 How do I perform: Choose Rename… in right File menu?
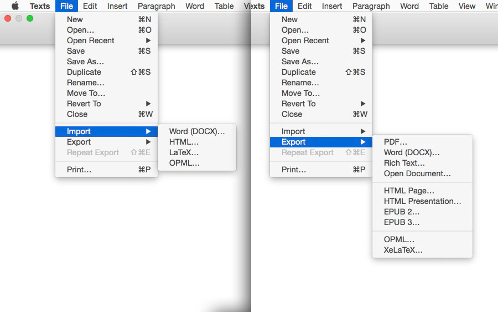click(x=321, y=83)
